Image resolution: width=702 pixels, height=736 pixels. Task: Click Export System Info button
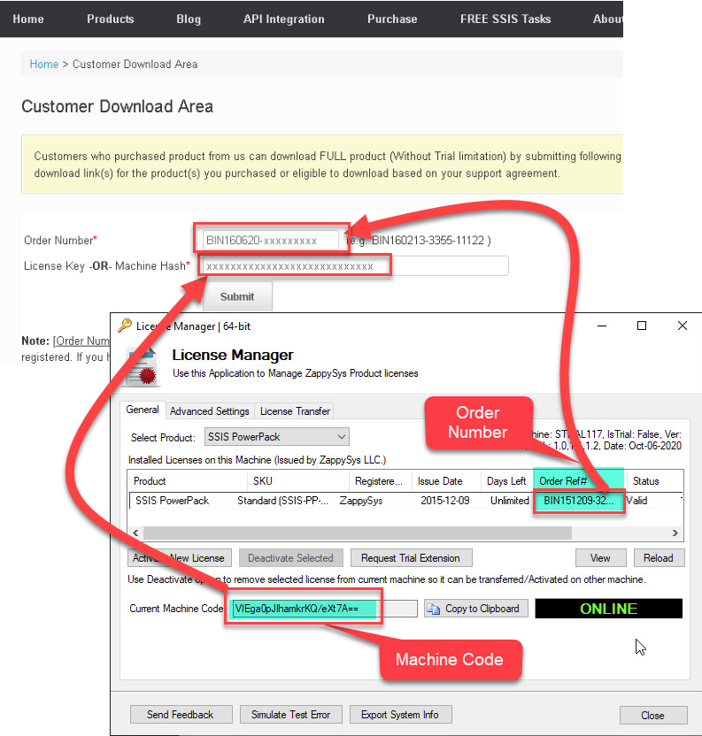(400, 715)
